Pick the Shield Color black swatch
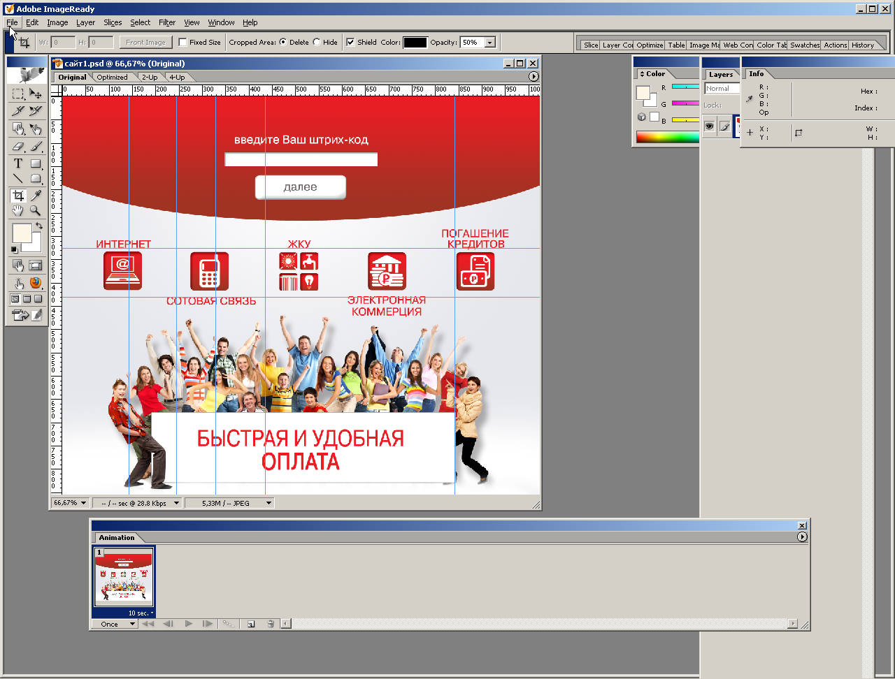The width and height of the screenshot is (895, 679). (415, 42)
